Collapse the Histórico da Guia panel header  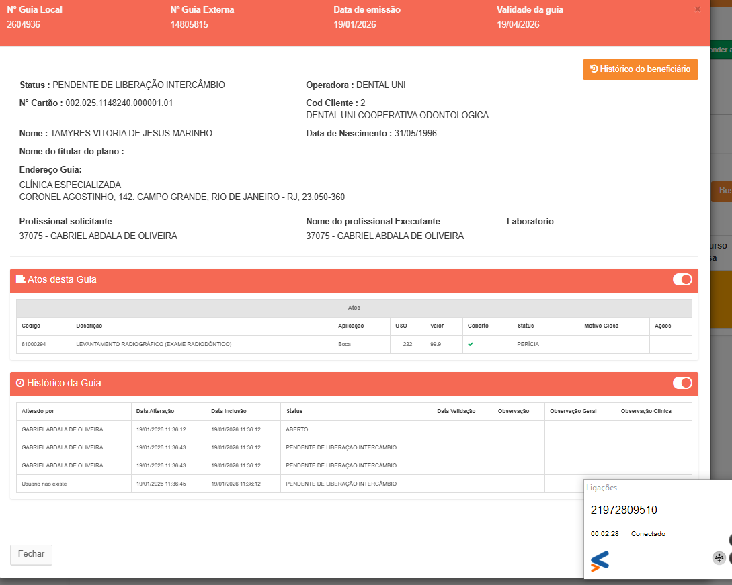(336, 383)
